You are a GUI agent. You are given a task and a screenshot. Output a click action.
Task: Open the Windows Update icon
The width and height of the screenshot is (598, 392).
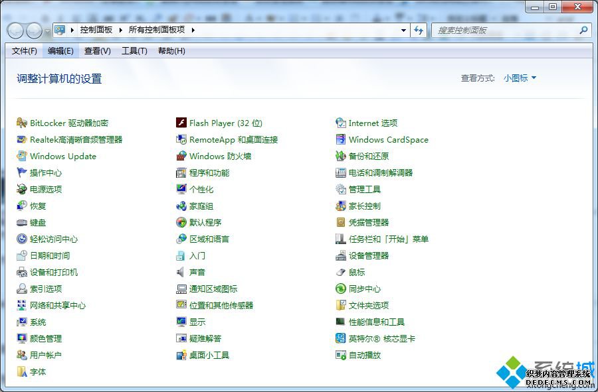click(22, 156)
